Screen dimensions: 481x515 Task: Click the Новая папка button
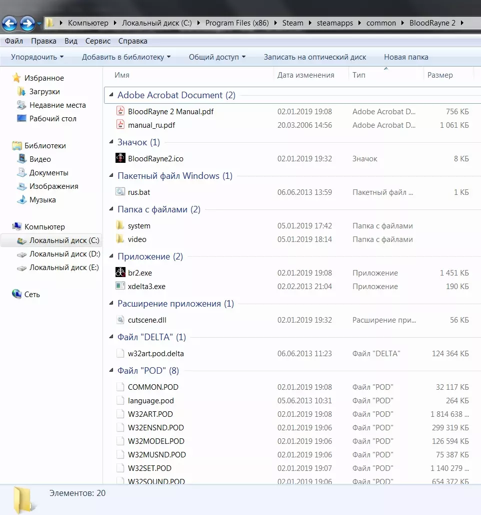pos(406,57)
